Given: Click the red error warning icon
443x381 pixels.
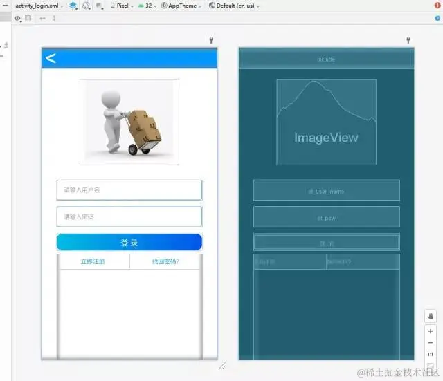Looking at the screenshot, I should tap(437, 6).
